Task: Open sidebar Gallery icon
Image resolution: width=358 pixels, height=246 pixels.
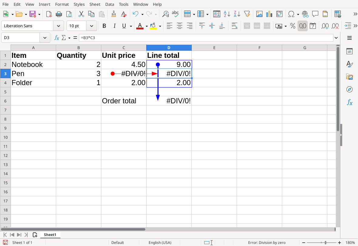Action: (350, 77)
